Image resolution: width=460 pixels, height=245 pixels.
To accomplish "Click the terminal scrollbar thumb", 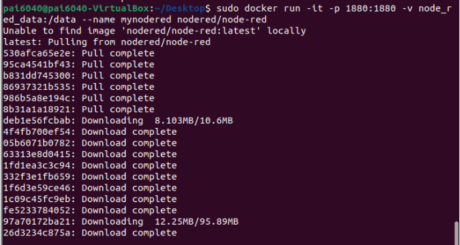I will click(x=456, y=233).
